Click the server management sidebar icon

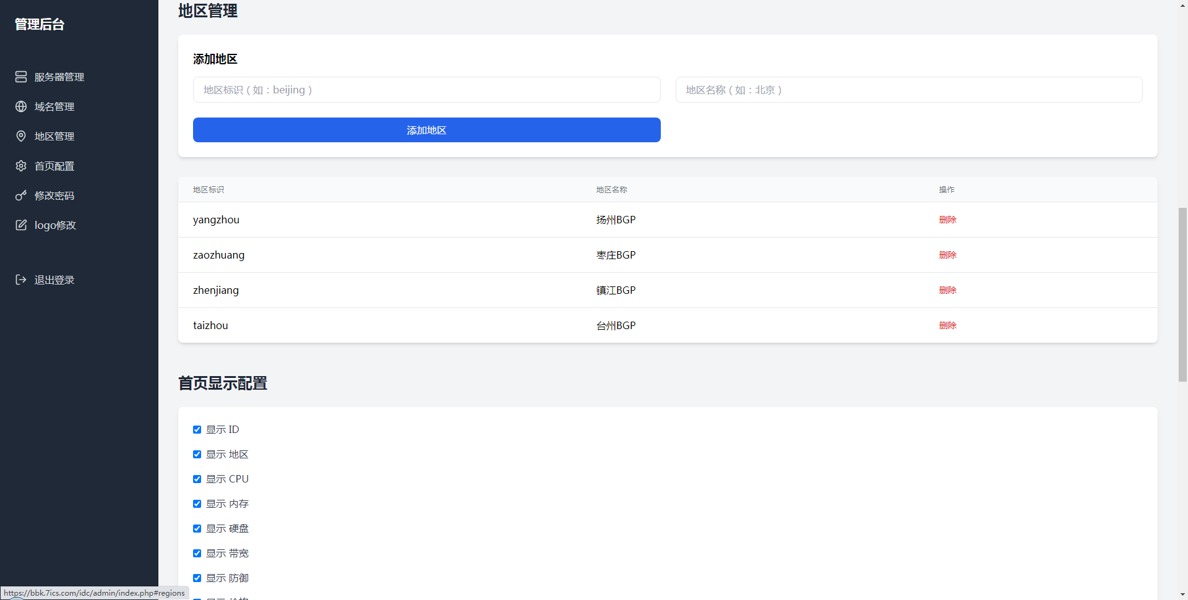[x=21, y=77]
